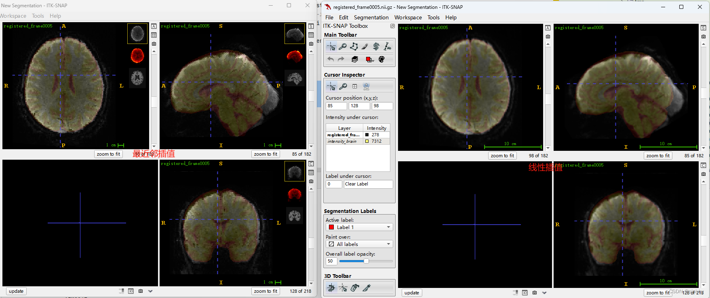Click update button in left window 3D view
Image resolution: width=710 pixels, height=298 pixels.
[16, 291]
